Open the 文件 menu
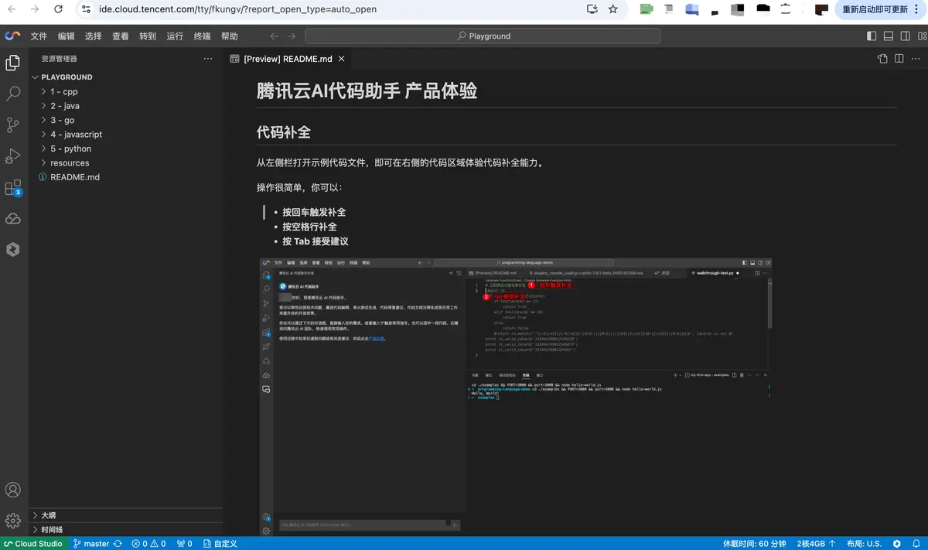Screen dimensions: 928x550 [x=39, y=36]
